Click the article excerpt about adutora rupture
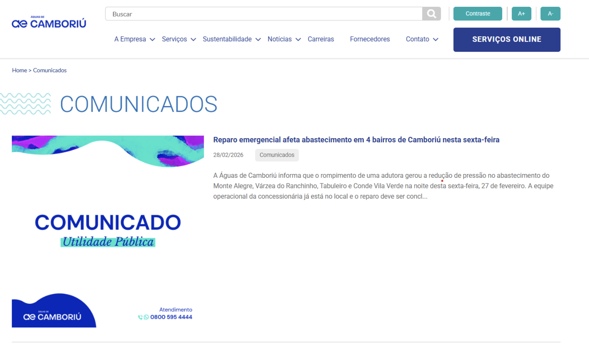589x345 pixels. pos(383,186)
